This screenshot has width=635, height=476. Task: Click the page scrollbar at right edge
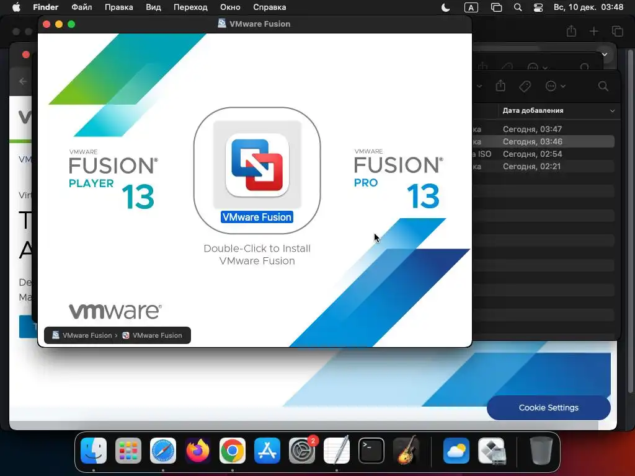[x=630, y=221]
